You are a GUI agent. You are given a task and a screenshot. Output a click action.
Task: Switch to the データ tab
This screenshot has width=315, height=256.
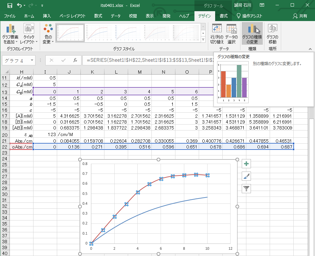(116, 16)
